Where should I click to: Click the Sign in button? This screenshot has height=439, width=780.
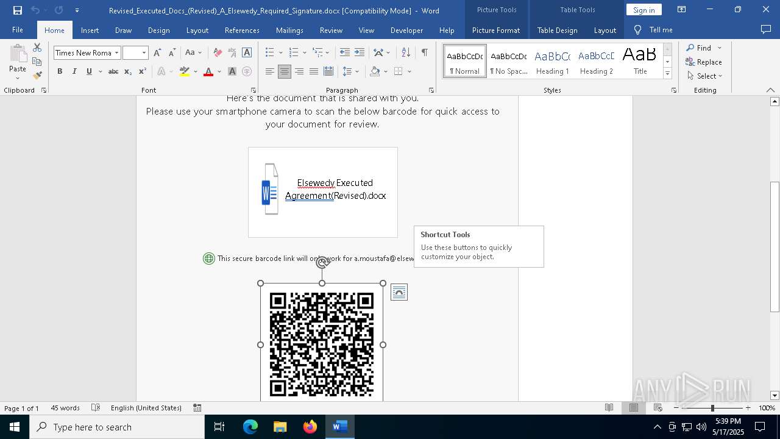(643, 10)
